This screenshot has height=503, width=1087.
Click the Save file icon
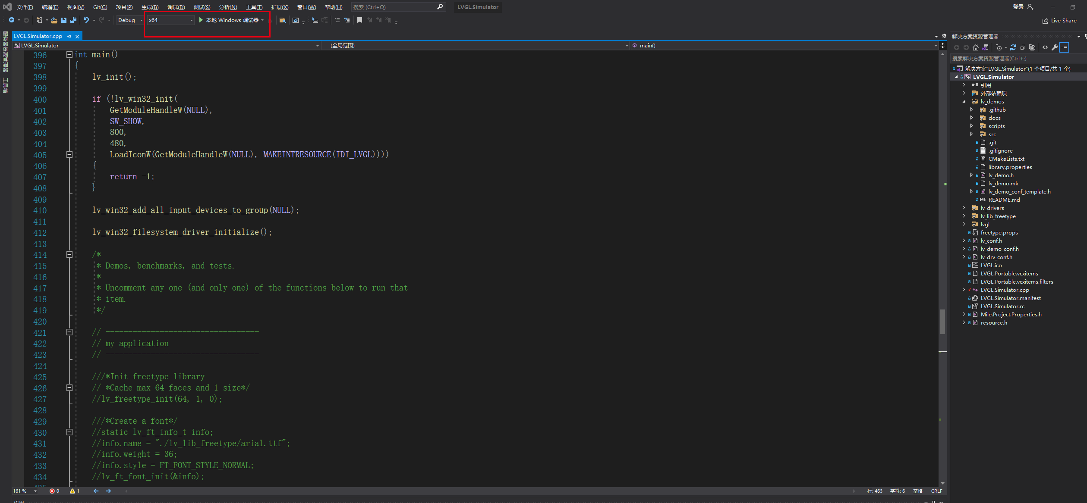click(x=64, y=20)
